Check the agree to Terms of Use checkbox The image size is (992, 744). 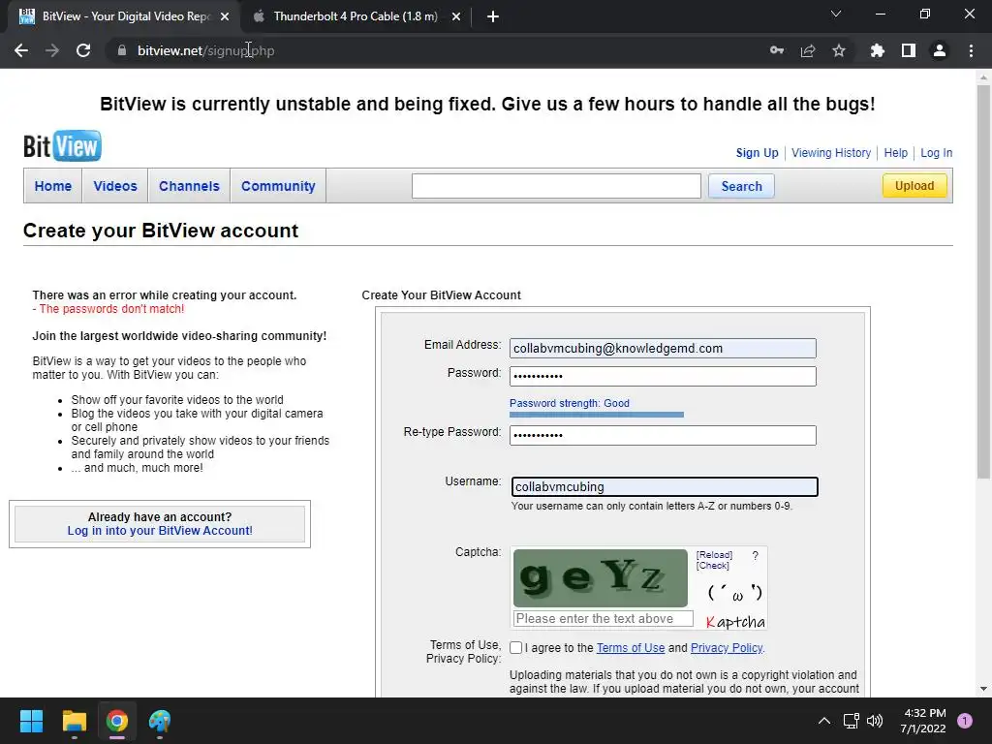[x=515, y=648]
